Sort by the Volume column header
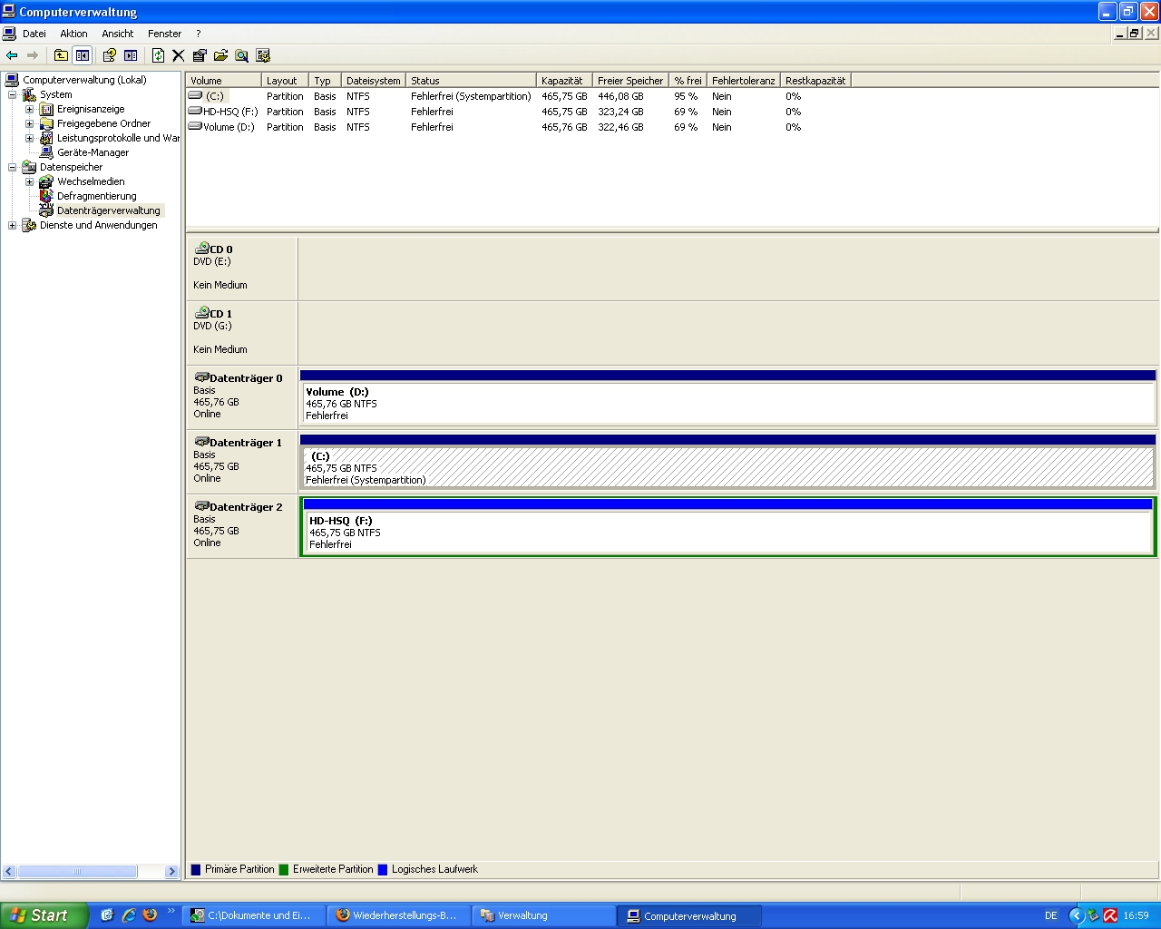Screen dimensions: 1161x929 click(x=223, y=81)
